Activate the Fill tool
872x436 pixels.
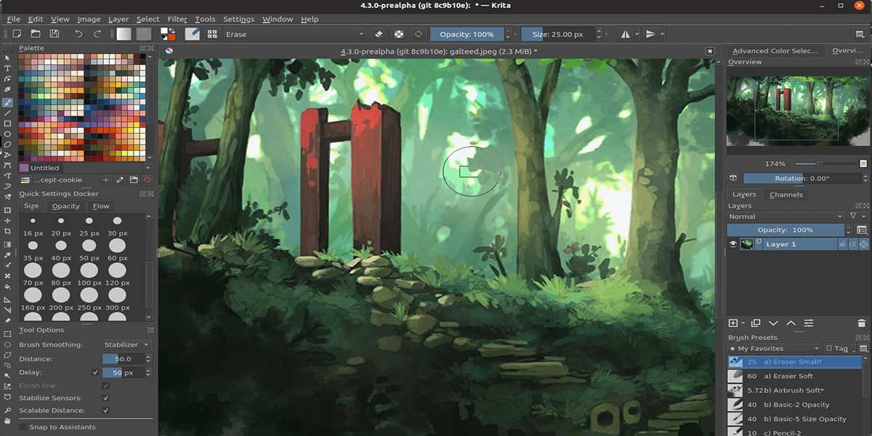[6, 286]
